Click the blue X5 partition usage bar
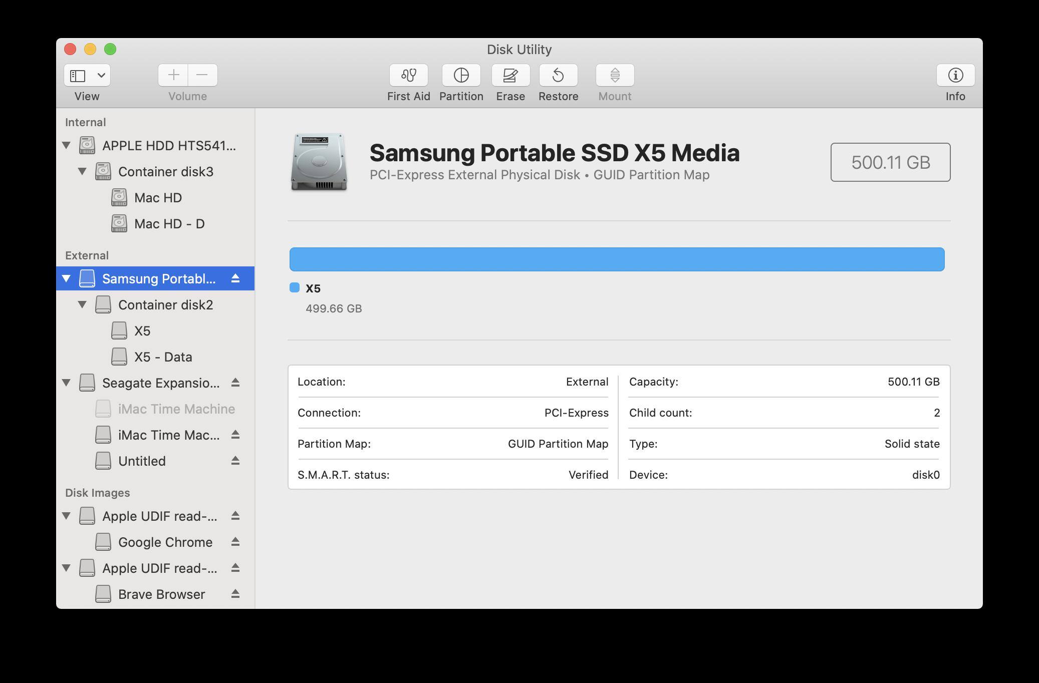 [x=617, y=259]
